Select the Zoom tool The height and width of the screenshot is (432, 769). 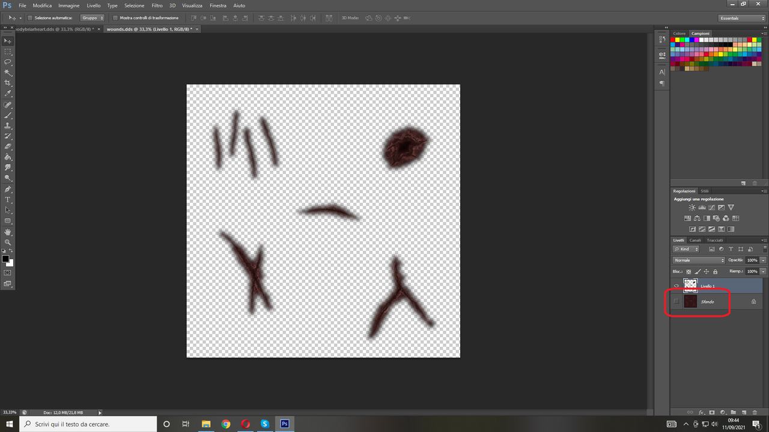click(8, 242)
